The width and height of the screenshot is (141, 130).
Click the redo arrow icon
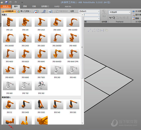click(16, 2)
